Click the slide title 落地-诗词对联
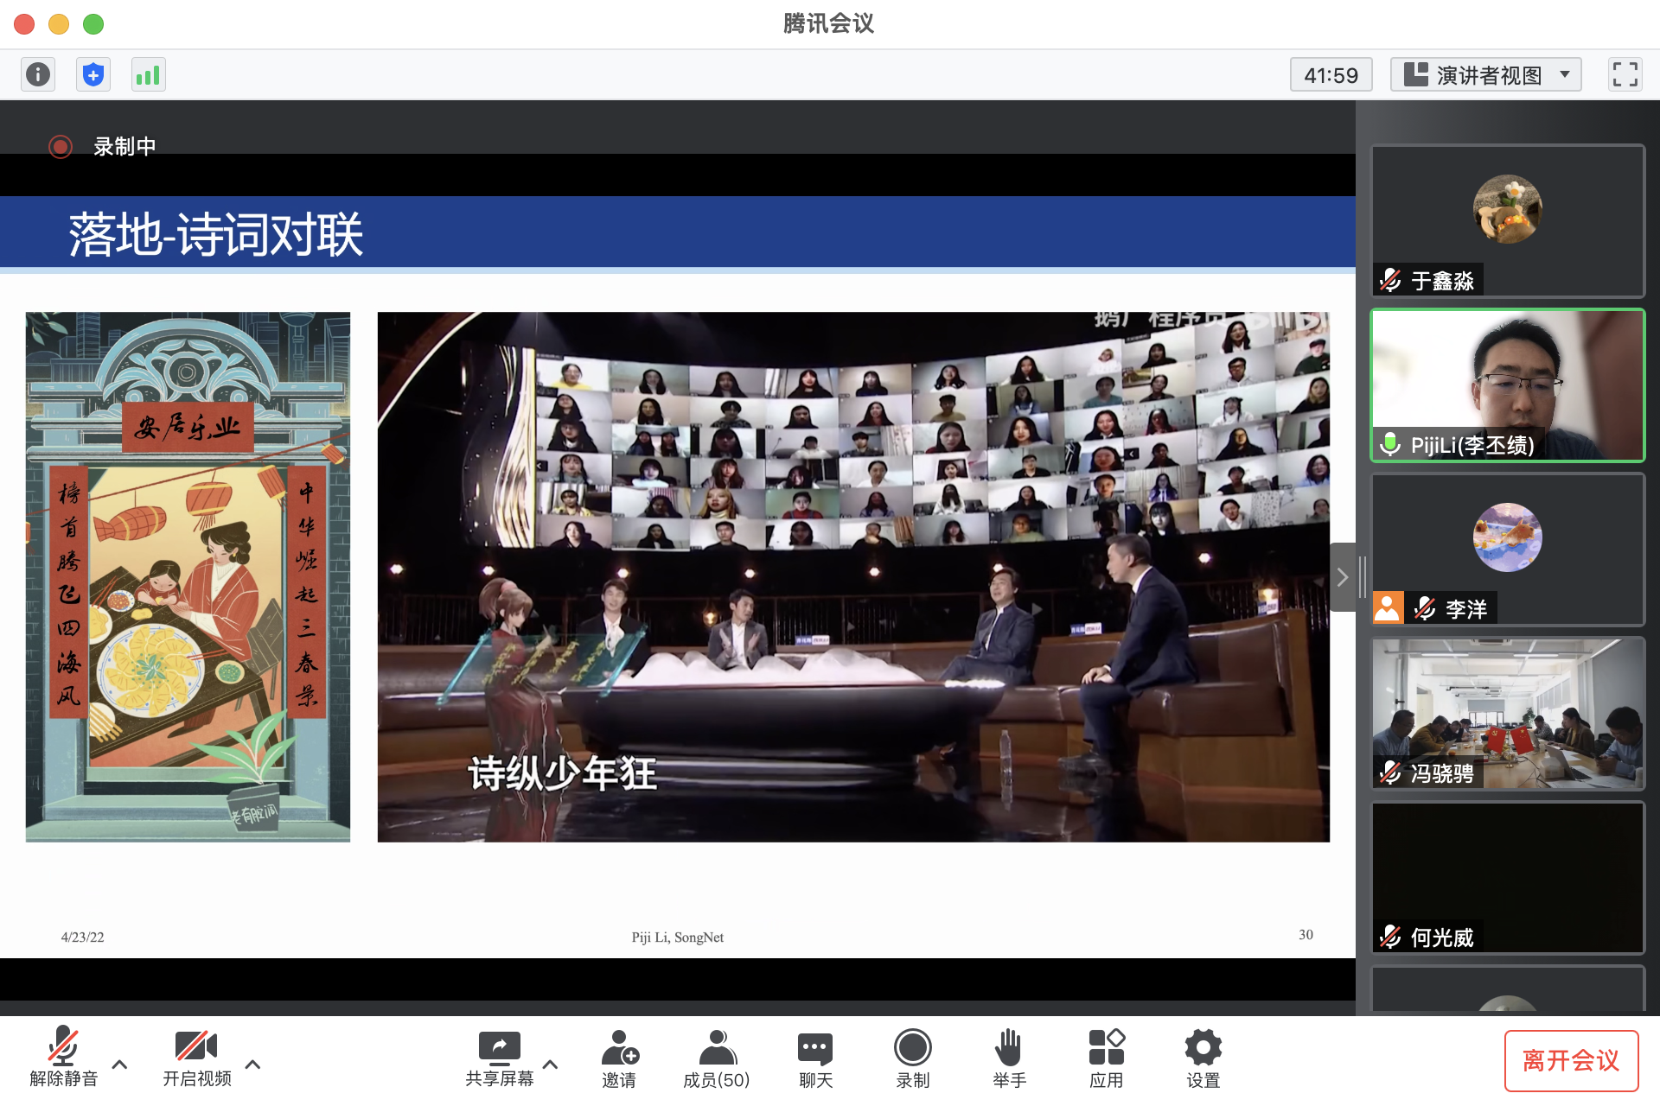The image size is (1660, 1106). point(215,234)
